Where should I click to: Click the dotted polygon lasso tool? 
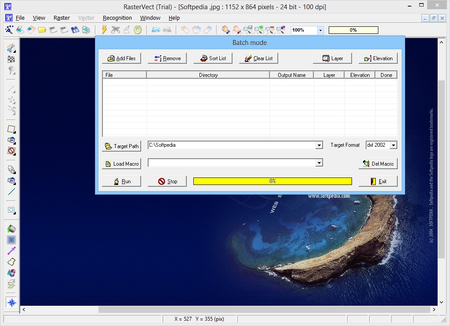[11, 262]
